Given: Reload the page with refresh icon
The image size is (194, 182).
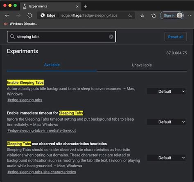Looking at the screenshot, I should [x=29, y=16].
